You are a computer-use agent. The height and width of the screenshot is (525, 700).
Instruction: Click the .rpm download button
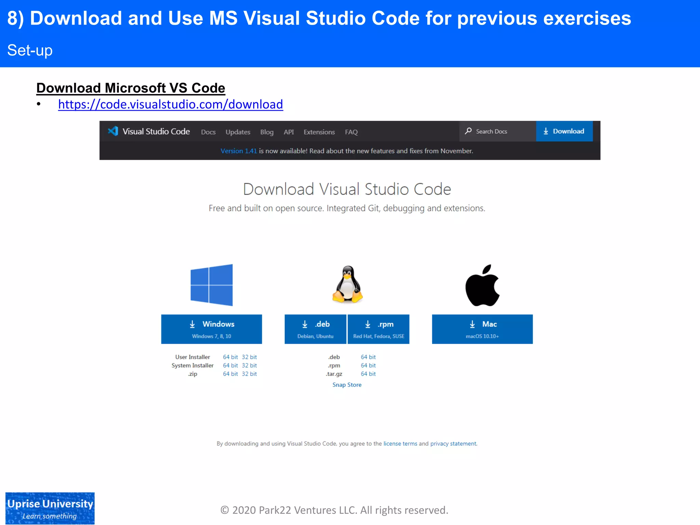tap(378, 329)
